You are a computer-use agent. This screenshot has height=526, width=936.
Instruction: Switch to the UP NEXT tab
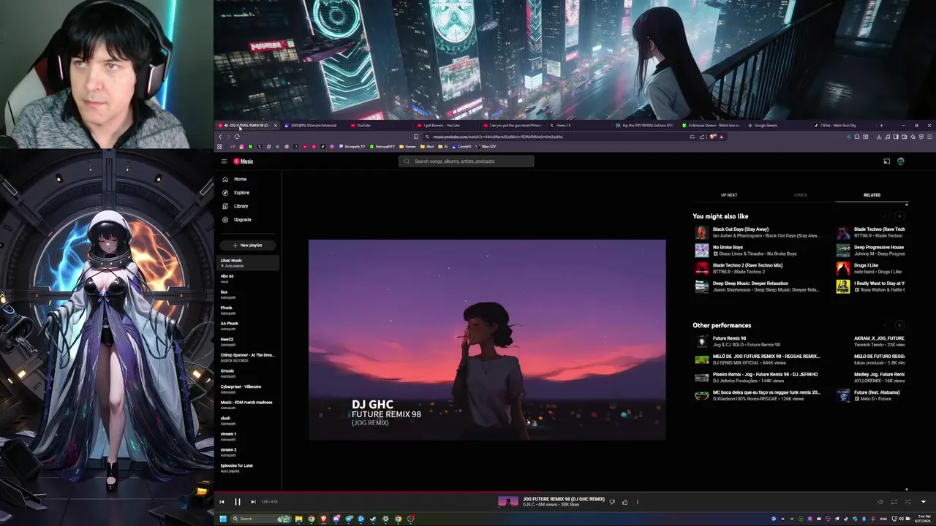pyautogui.click(x=729, y=195)
